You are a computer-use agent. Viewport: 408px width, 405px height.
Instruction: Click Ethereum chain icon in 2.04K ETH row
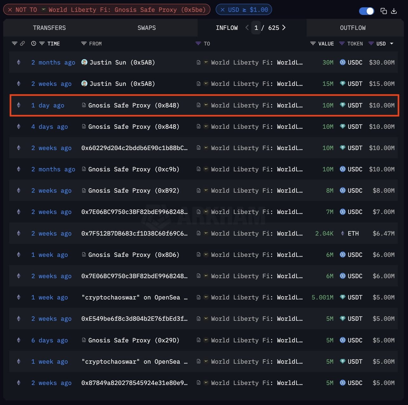coord(19,233)
